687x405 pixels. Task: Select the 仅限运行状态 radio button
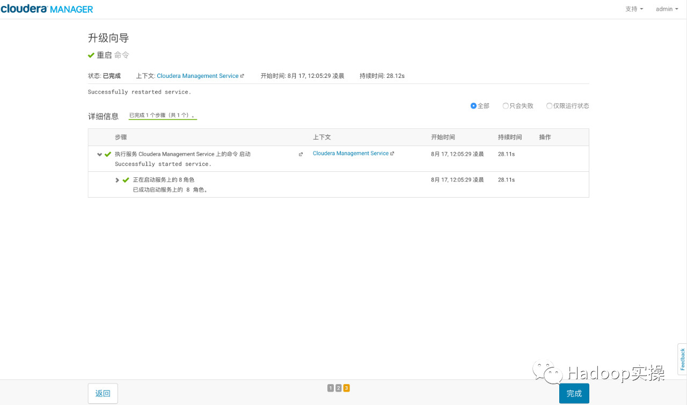tap(549, 106)
